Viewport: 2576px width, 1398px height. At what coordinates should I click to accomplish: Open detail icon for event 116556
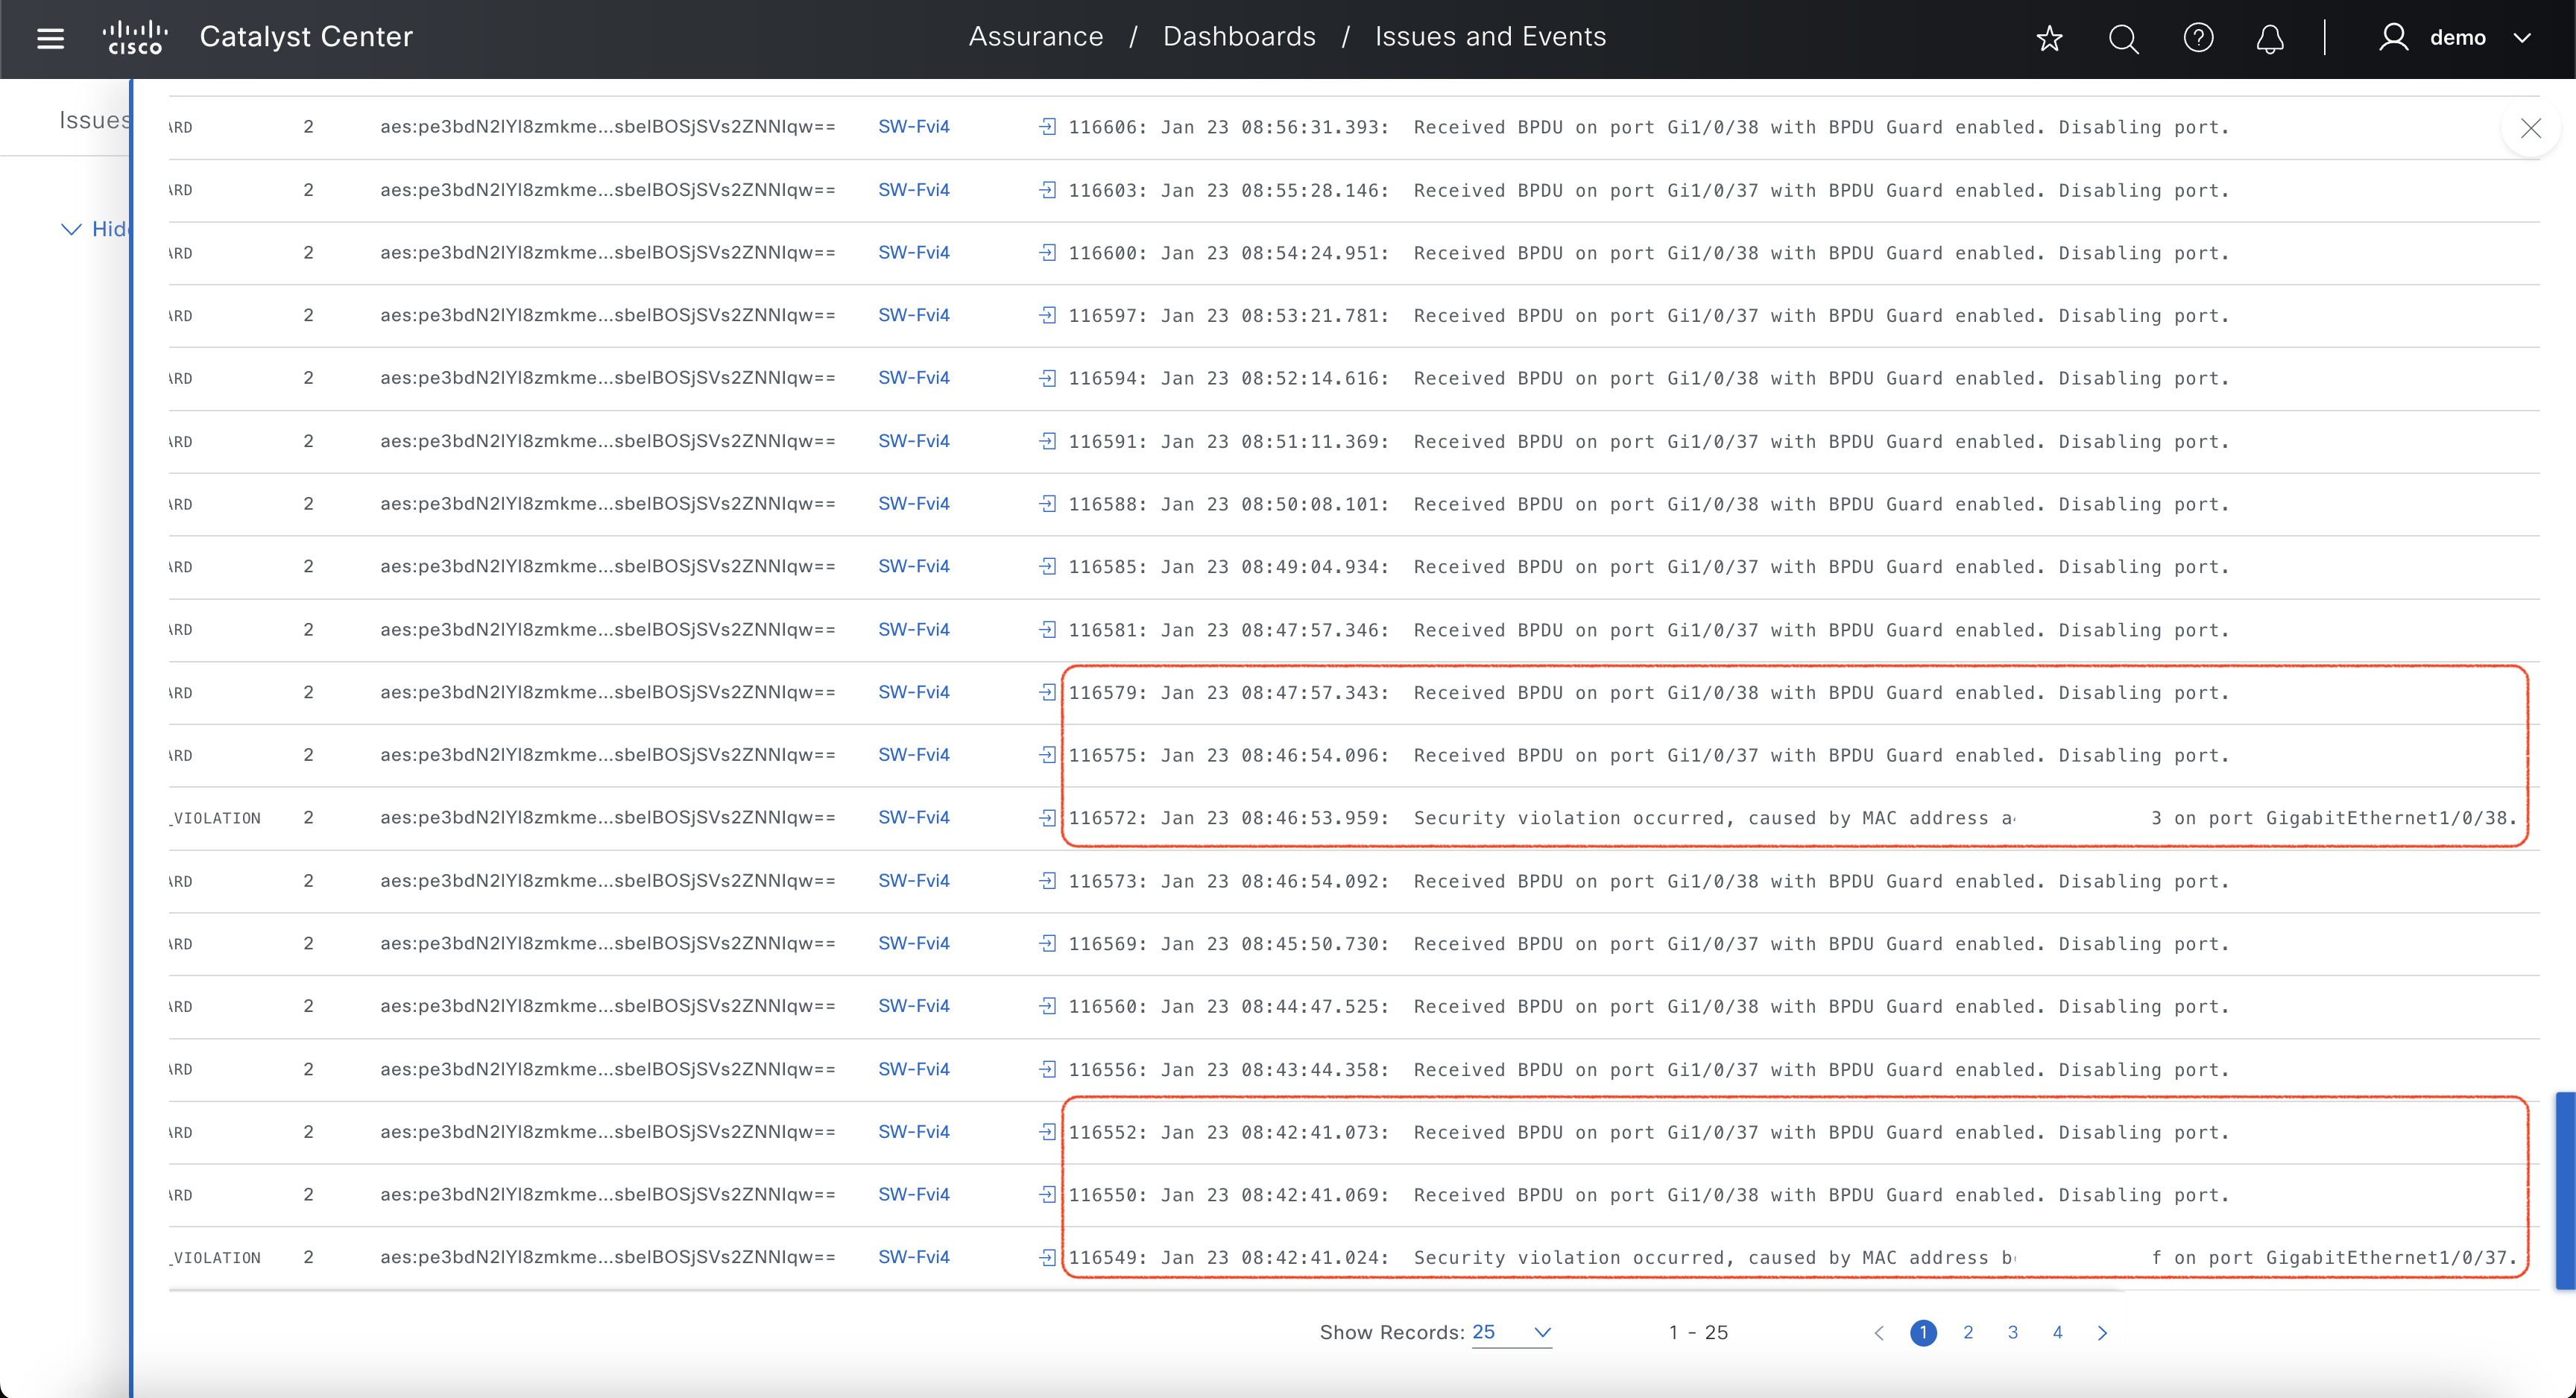pyautogui.click(x=1047, y=1069)
